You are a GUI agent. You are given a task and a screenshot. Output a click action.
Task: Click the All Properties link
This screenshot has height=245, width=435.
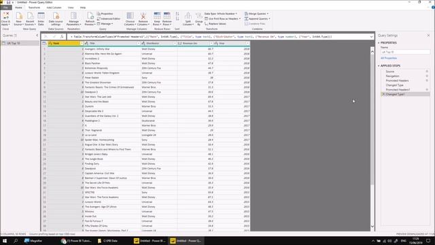[389, 58]
